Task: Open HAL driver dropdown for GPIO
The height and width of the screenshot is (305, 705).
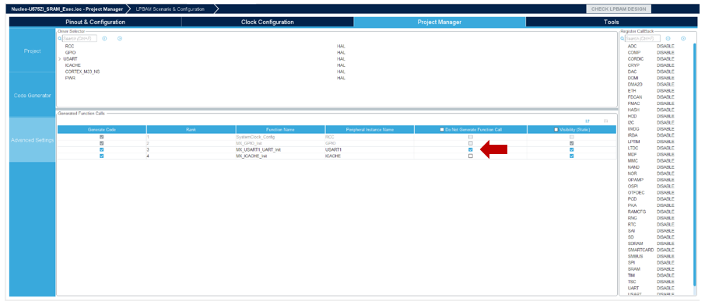Action: 341,53
